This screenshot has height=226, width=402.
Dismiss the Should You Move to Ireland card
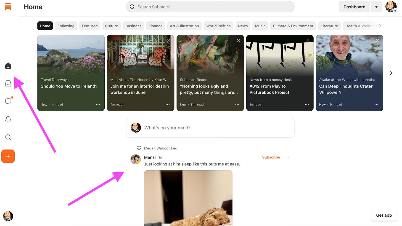pyautogui.click(x=99, y=40)
